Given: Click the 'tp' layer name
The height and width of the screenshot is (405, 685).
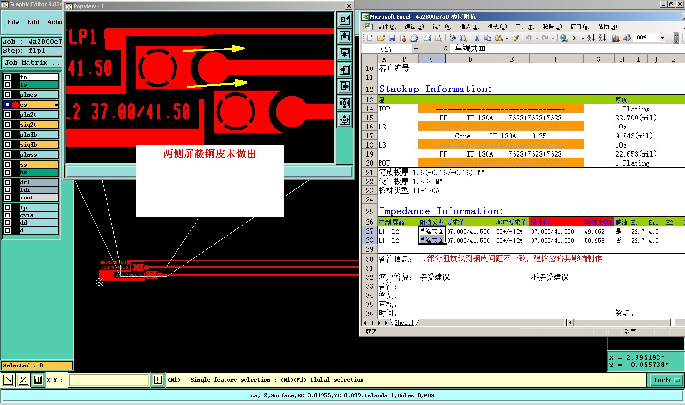Looking at the screenshot, I should point(39,207).
